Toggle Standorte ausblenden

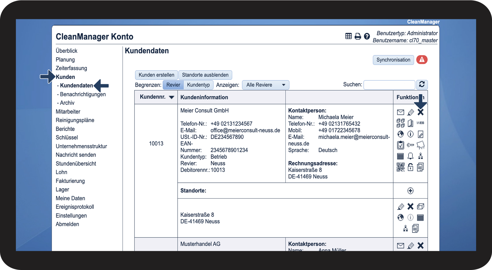coord(205,75)
